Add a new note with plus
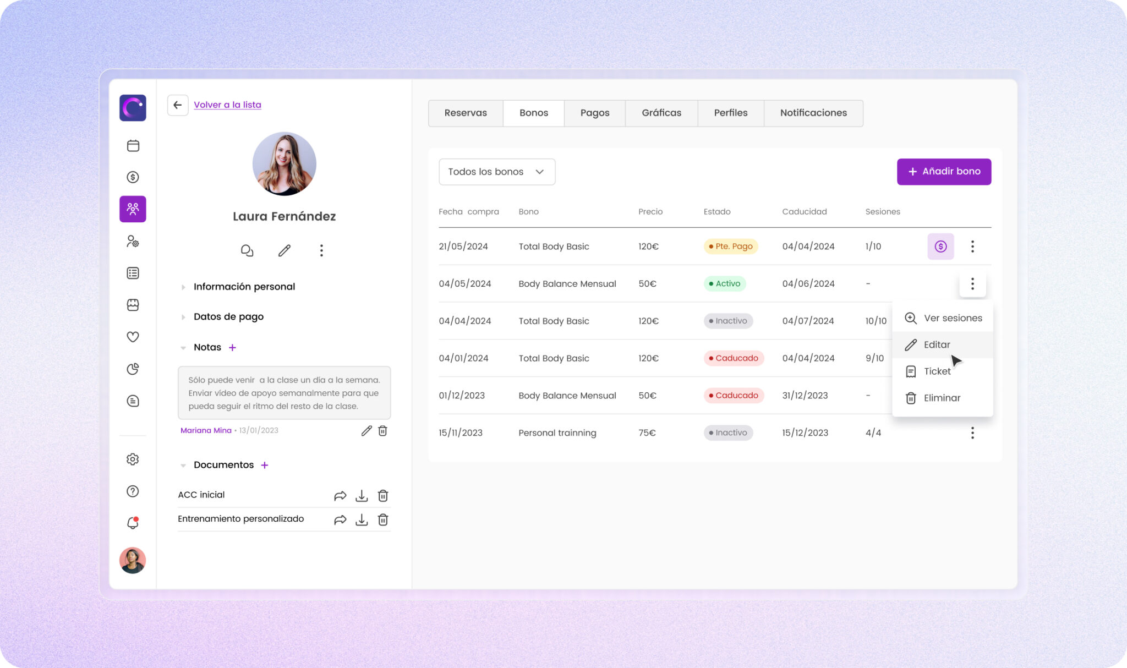The width and height of the screenshot is (1127, 668). pyautogui.click(x=232, y=347)
